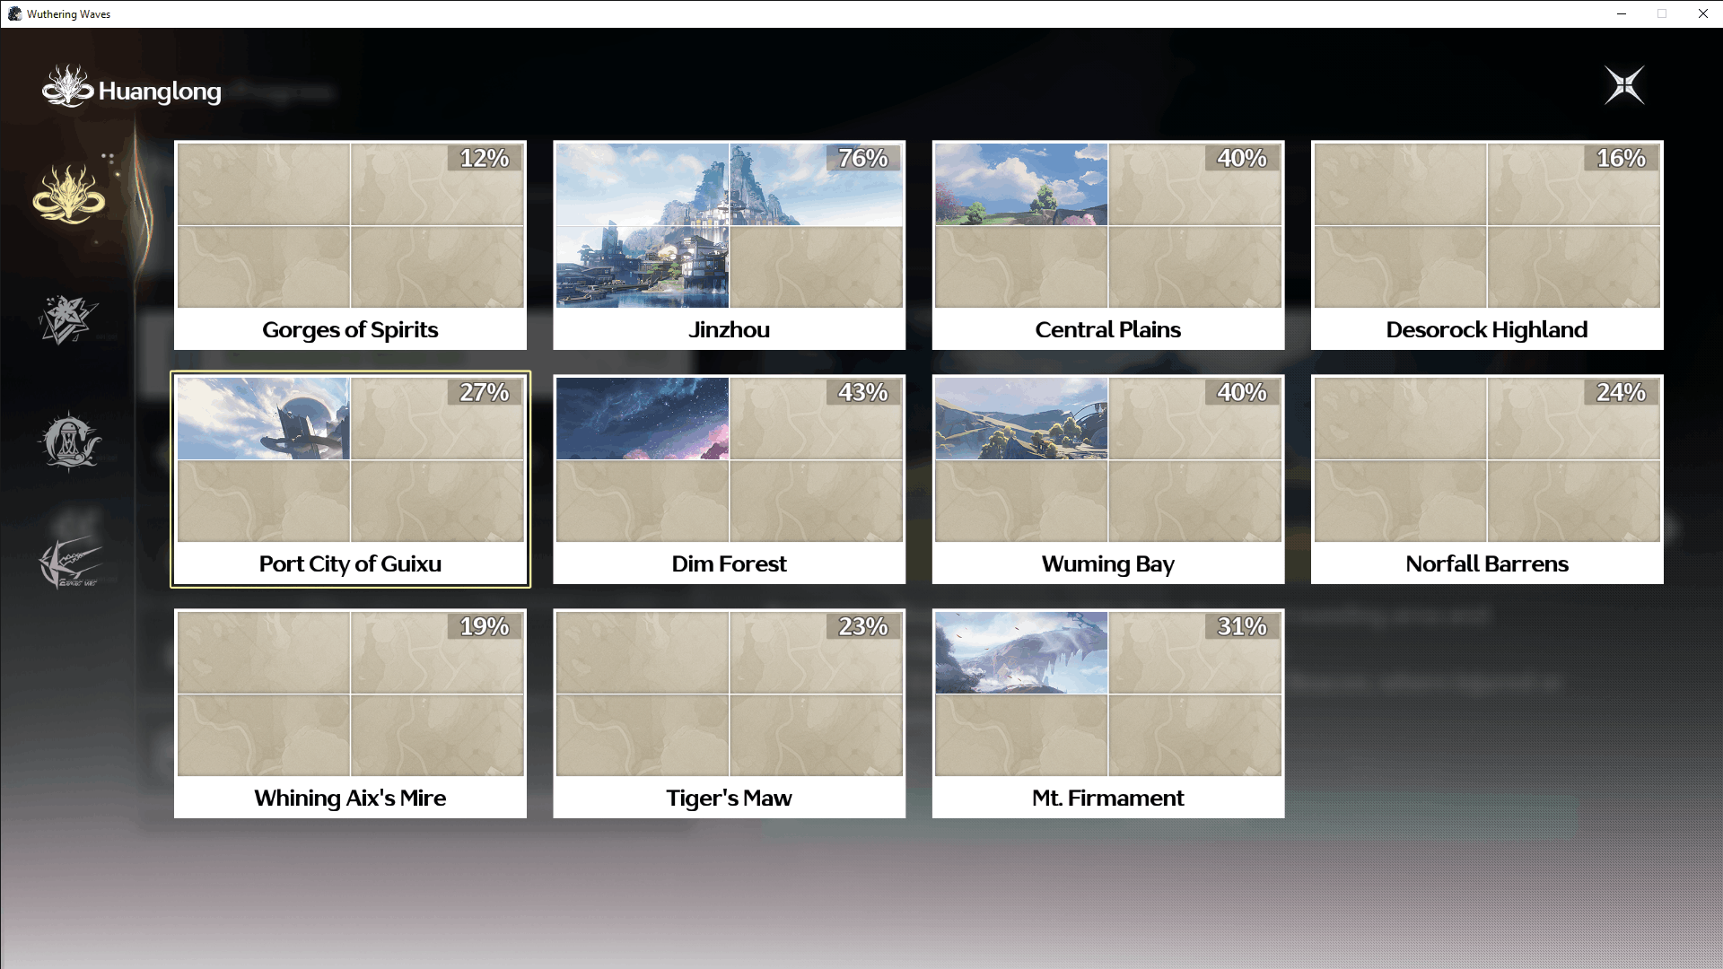Click the 24% progress badge on Norfall Barrens
The width and height of the screenshot is (1723, 969).
(x=1622, y=392)
